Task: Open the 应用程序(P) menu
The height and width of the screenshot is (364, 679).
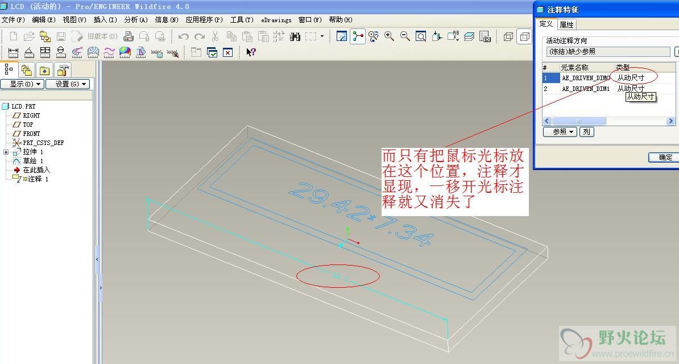Action: pyautogui.click(x=204, y=20)
